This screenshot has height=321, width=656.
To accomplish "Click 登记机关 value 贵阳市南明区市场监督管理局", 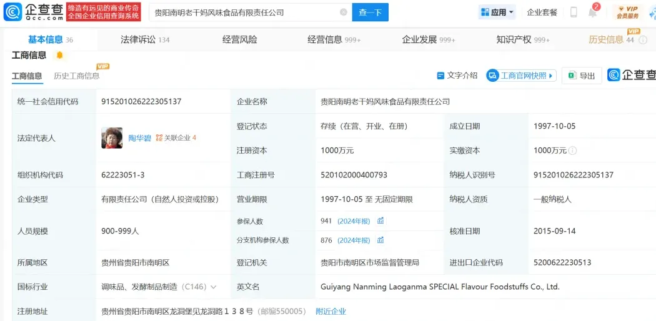I will click(x=370, y=262).
